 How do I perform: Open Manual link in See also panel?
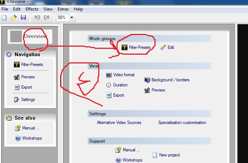tap(31, 128)
